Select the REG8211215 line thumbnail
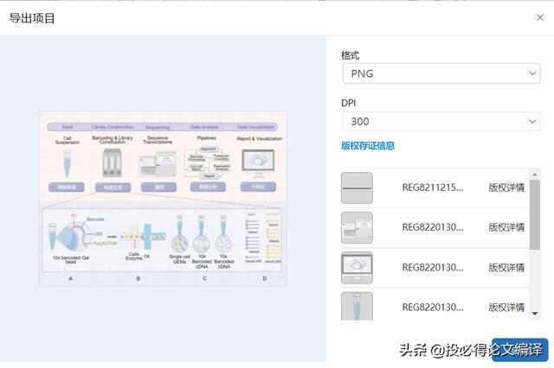 [357, 187]
